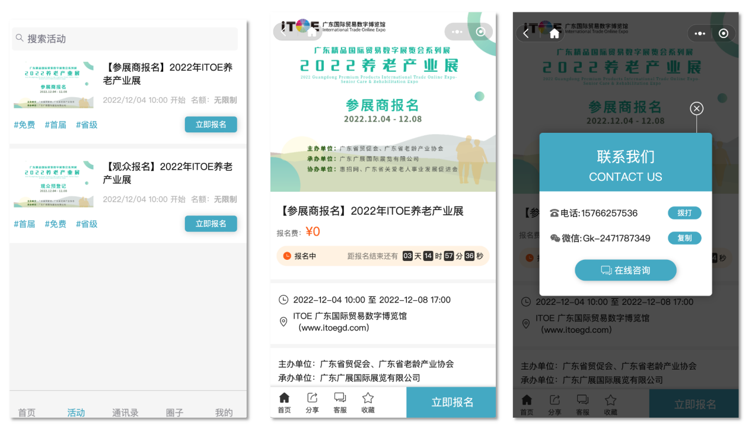
Task: Open the 【参展商报名】 event thumbnail in activity list
Action: coord(54,84)
